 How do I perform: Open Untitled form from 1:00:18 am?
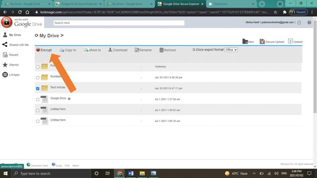pos(58,120)
